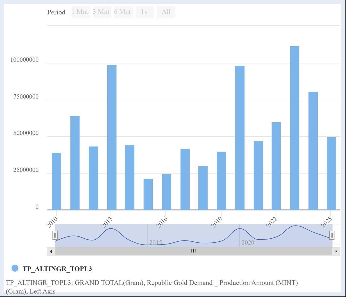This screenshot has height=297, width=346.
Task: Toggle the TP_ALTINGR_TOPL3 series legend dot
Action: [15, 268]
